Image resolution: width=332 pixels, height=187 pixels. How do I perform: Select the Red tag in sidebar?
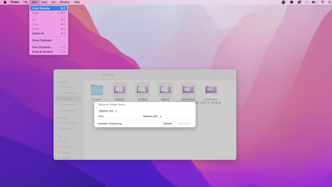[x=59, y=141]
